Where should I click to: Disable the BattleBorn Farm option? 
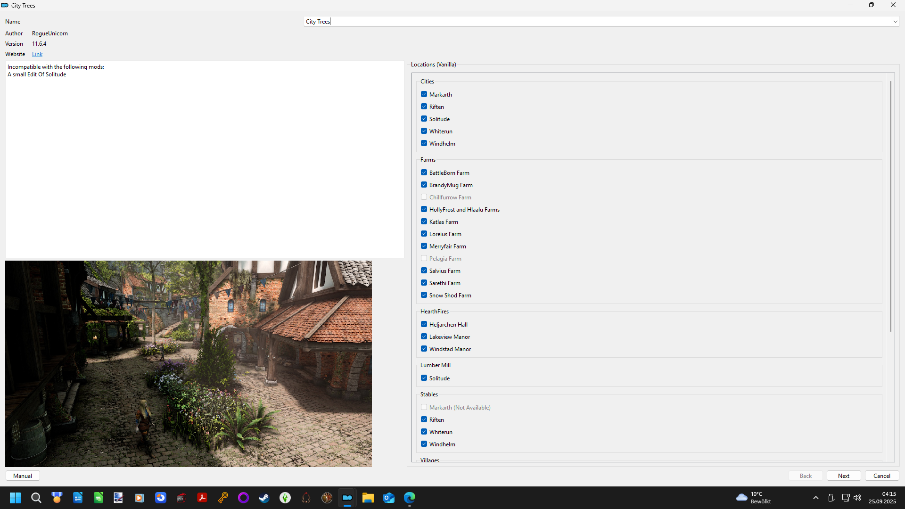pos(424,172)
